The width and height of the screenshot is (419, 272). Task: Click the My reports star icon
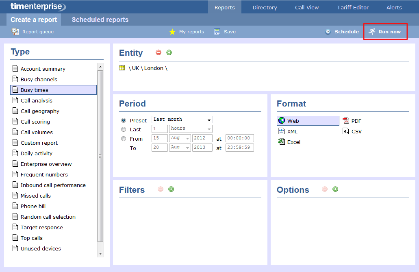(172, 32)
